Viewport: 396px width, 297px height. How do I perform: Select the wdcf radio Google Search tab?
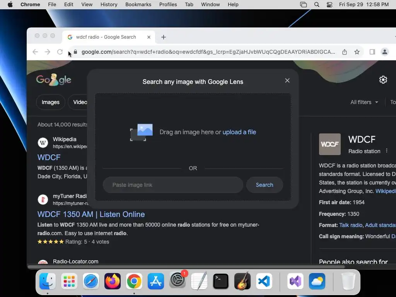(109, 37)
